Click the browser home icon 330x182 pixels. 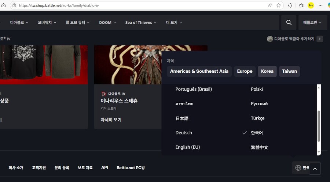tap(4, 5)
